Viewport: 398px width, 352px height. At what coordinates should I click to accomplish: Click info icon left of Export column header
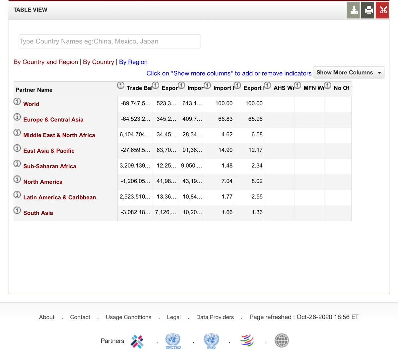tap(156, 86)
